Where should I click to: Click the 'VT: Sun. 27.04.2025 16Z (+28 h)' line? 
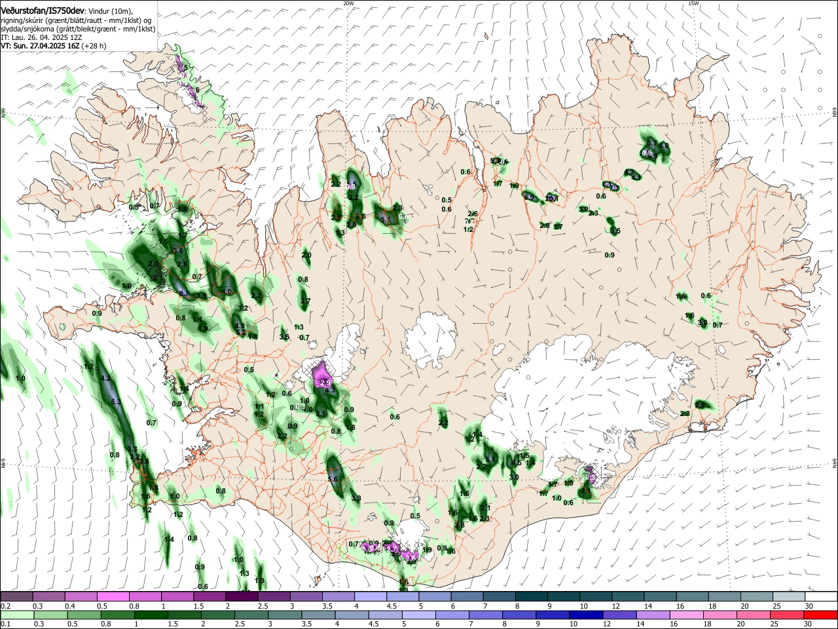click(53, 46)
